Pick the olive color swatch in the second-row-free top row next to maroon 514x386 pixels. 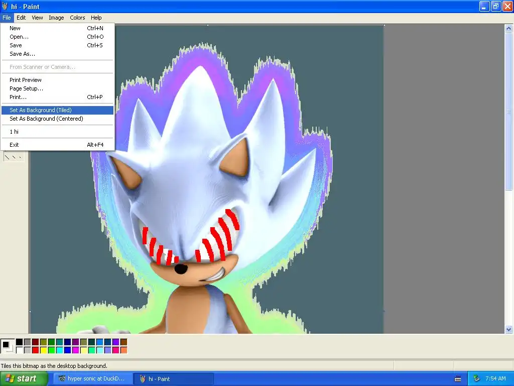point(44,342)
